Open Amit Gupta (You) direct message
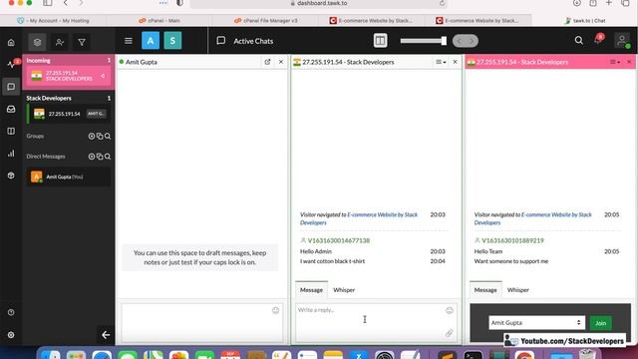The height and width of the screenshot is (359, 638). (x=69, y=177)
